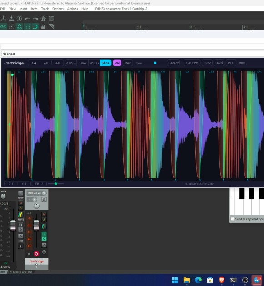264x286 pixels.
Task: Click Cartridge track monitor speaker icon
Action: coord(29,254)
